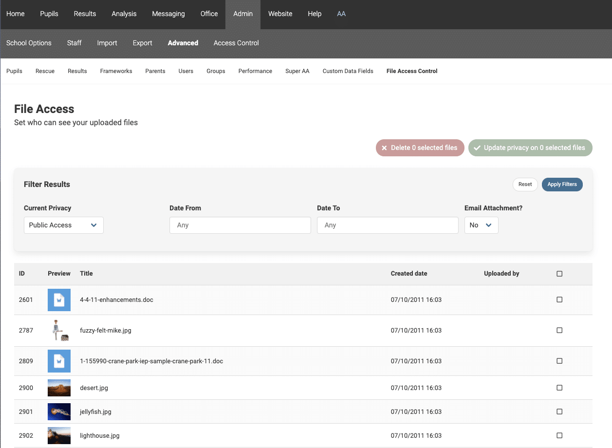Open the Current Privacy dropdown
Image resolution: width=612 pixels, height=448 pixels.
click(x=63, y=225)
